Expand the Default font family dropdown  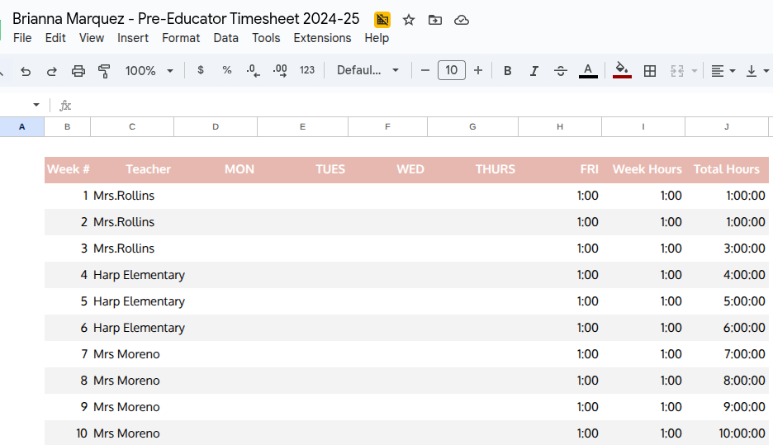(x=368, y=71)
